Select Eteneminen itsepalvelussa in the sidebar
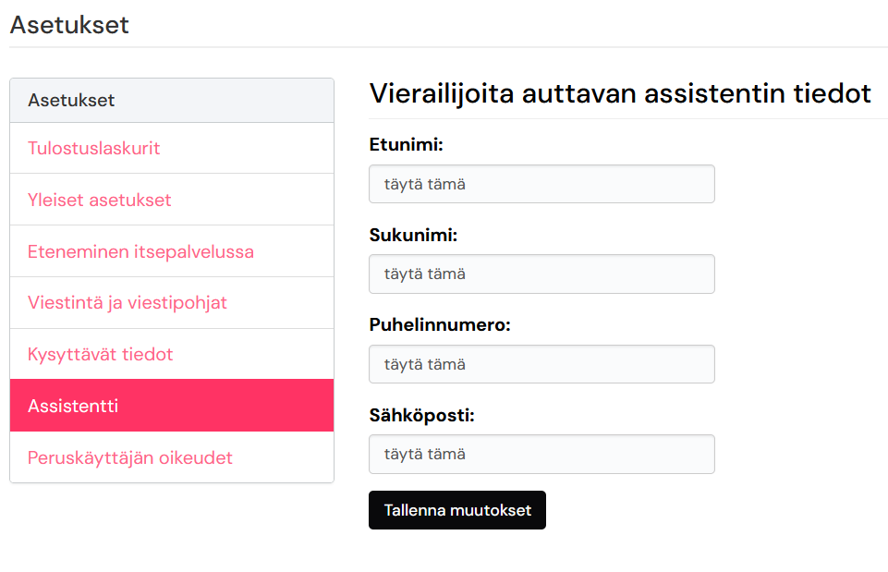Viewport: 888px width, 572px height. (x=140, y=251)
